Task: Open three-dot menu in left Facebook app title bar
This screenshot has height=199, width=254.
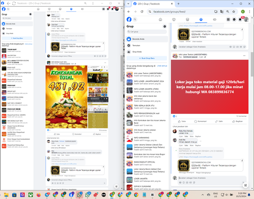Action: click(x=93, y=4)
